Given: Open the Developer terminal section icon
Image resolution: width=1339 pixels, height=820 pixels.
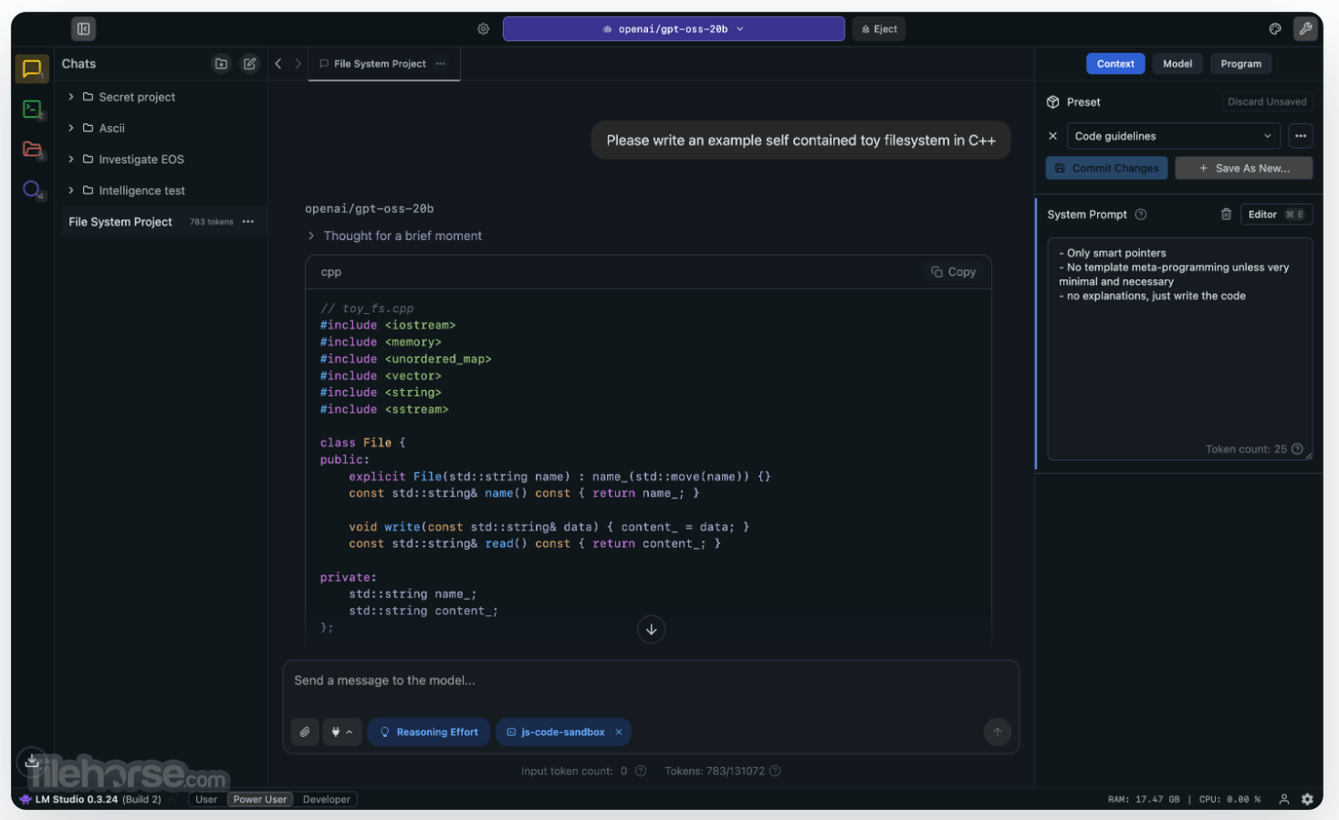Looking at the screenshot, I should click(x=32, y=110).
